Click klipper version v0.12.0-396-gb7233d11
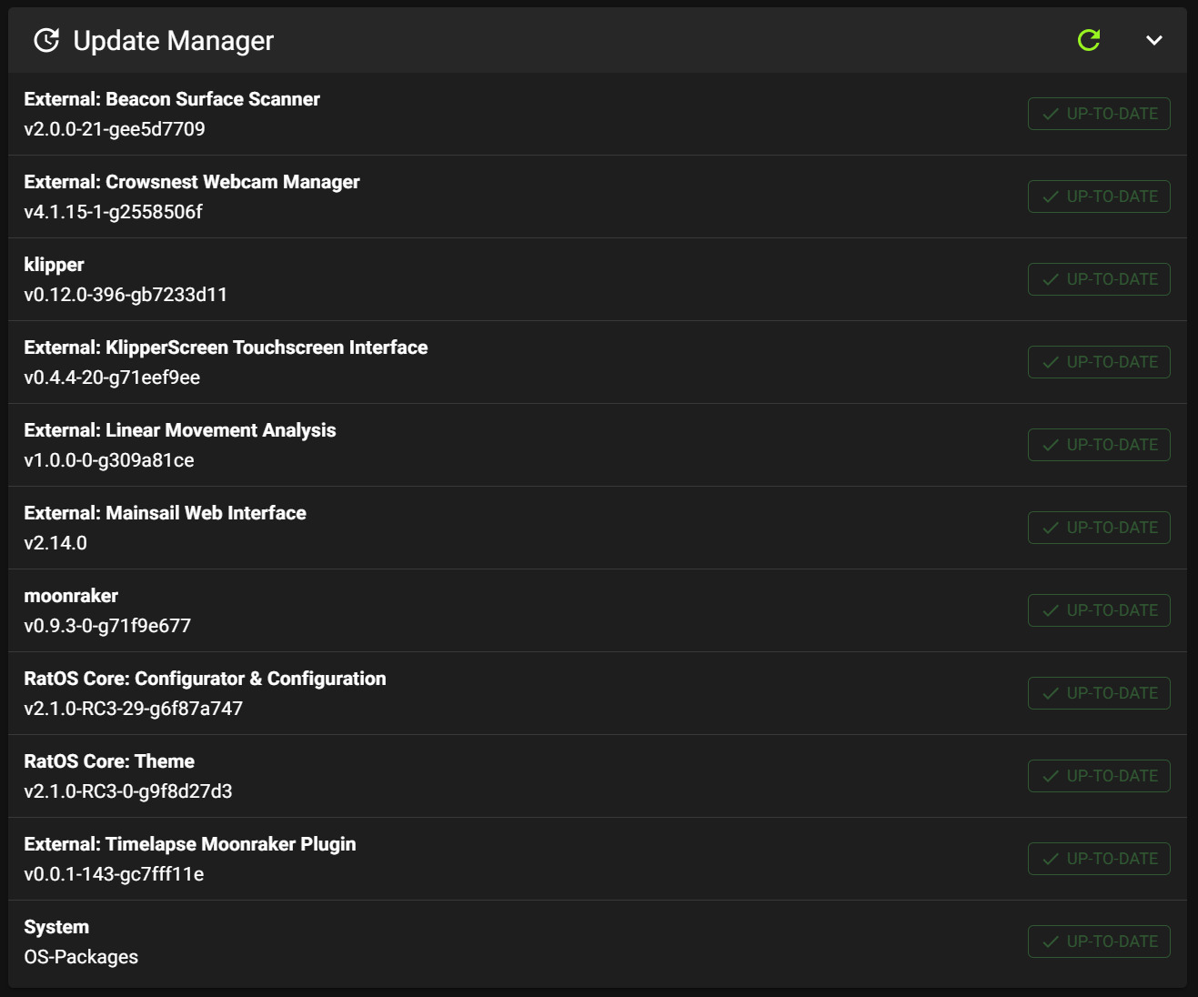Viewport: 1198px width, 997px height. click(126, 295)
